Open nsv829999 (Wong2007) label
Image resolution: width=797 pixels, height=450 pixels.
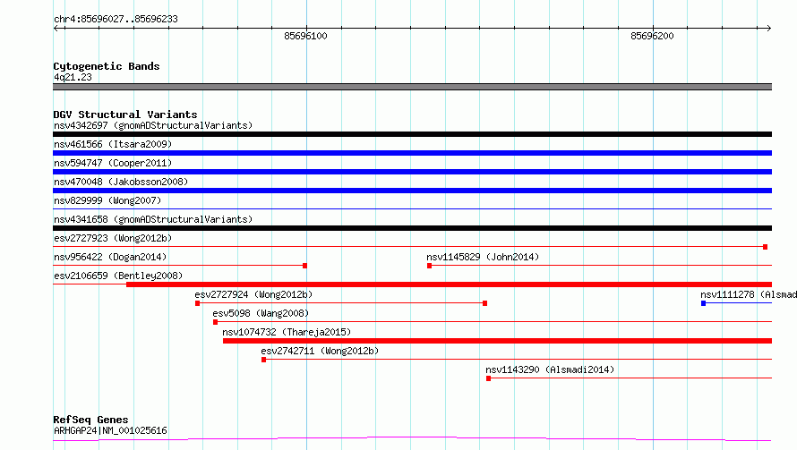pos(107,200)
